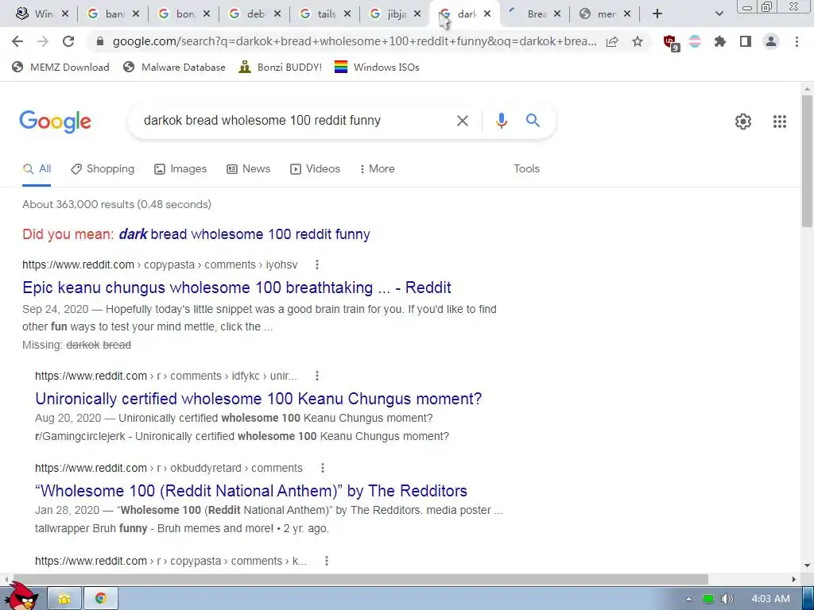Image resolution: width=814 pixels, height=610 pixels.
Task: Open 'Unironically certified wholesome 100' result
Action: pyautogui.click(x=258, y=399)
